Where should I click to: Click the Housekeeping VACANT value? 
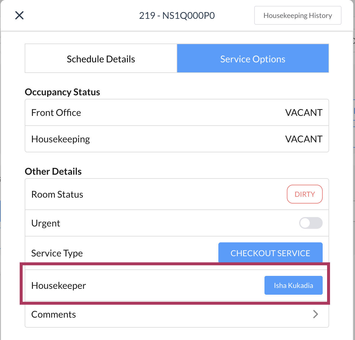pos(304,139)
